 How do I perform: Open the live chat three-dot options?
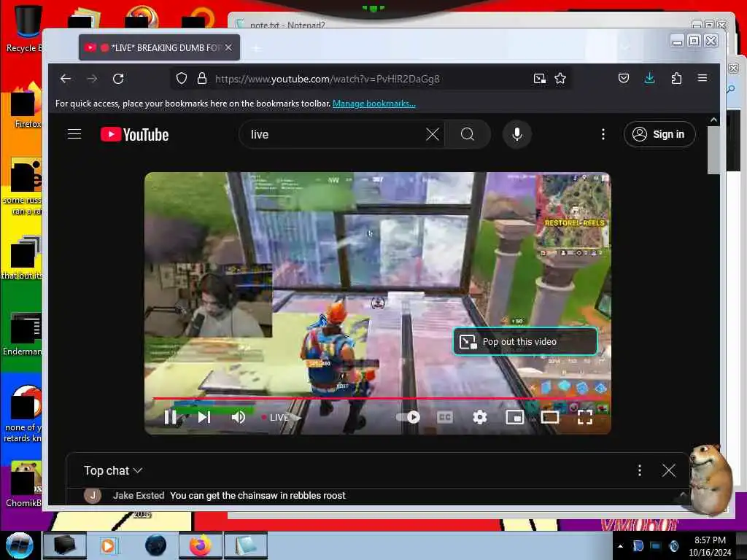[x=639, y=470]
